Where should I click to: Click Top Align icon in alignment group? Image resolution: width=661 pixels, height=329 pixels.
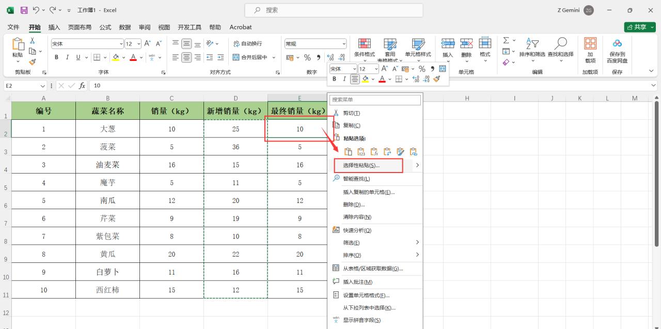(x=176, y=44)
